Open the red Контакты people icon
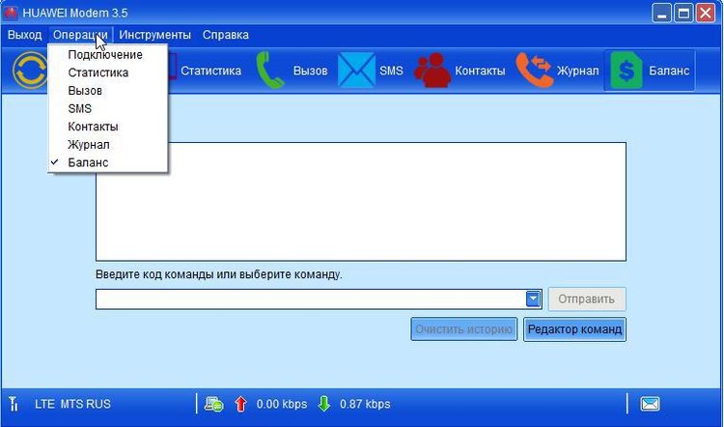This screenshot has height=427, width=724. click(432, 71)
